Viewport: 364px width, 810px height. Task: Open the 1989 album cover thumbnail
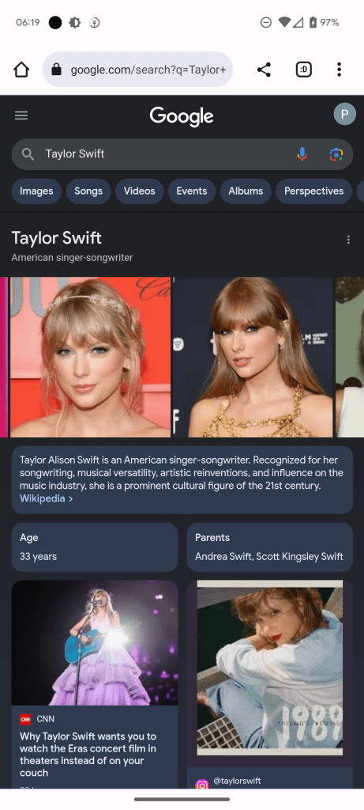click(270, 668)
